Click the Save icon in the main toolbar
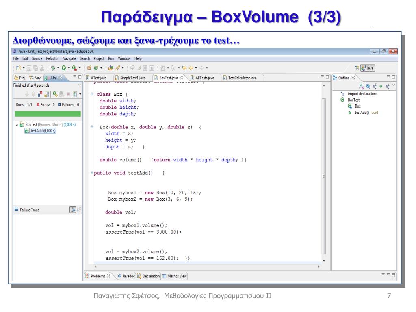Viewport: 416px width, 312px height. tap(29, 68)
